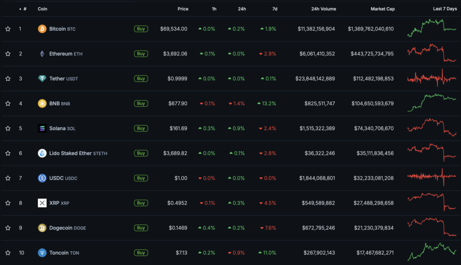Toggle the favorite star for Solana
Image resolution: width=461 pixels, height=265 pixels.
click(x=8, y=128)
